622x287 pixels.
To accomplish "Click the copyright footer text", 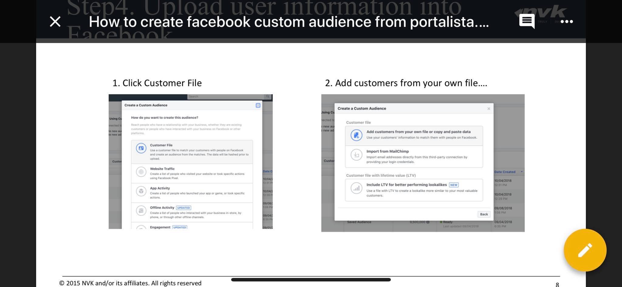I will click(130, 283).
